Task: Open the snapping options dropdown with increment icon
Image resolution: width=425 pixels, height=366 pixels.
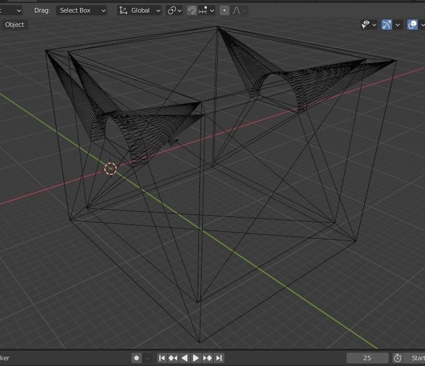Action: tap(206, 11)
